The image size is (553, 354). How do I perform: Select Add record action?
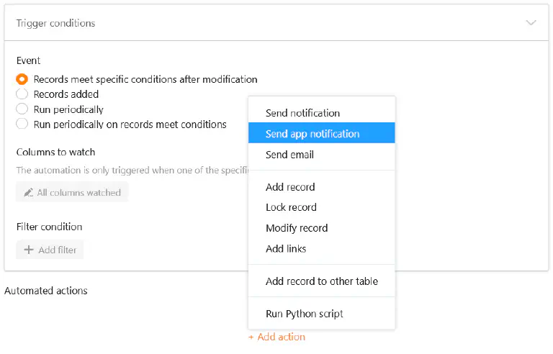click(322, 187)
